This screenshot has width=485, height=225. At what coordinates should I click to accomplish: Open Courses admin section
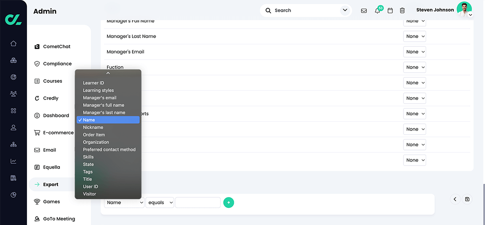click(x=48, y=81)
